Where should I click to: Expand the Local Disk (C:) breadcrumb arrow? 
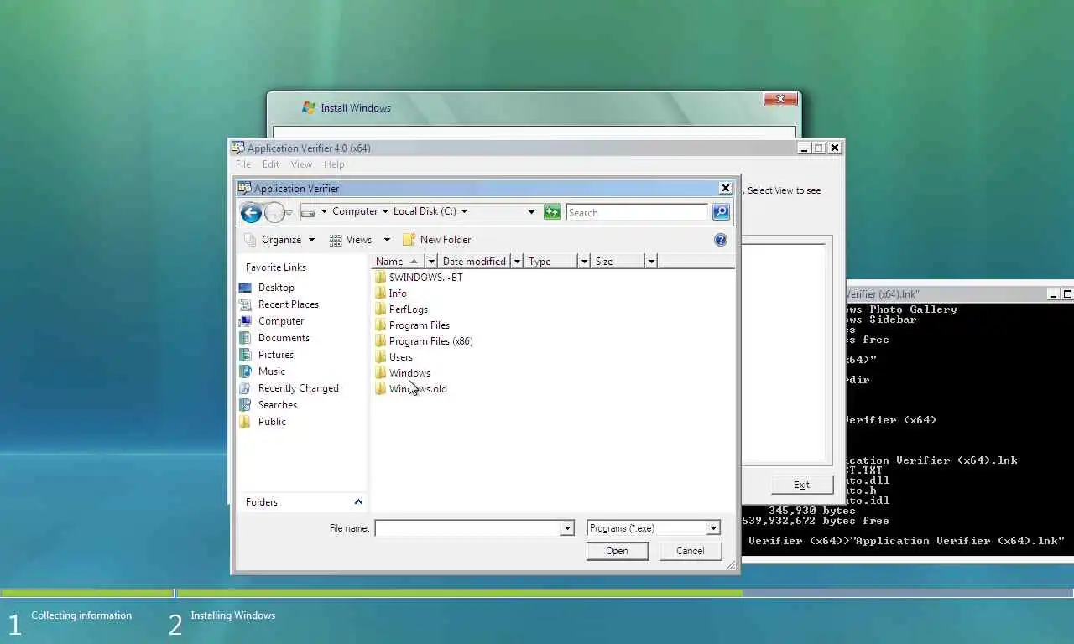[x=464, y=211]
